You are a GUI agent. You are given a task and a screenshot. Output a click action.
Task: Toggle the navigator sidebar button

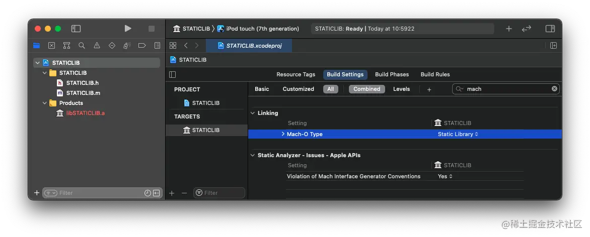click(x=76, y=29)
